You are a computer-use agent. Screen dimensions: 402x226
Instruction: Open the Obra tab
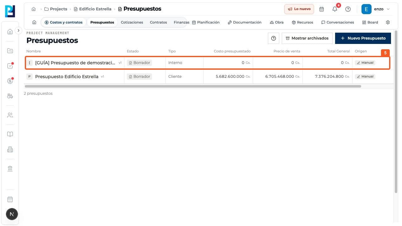pyautogui.click(x=276, y=22)
